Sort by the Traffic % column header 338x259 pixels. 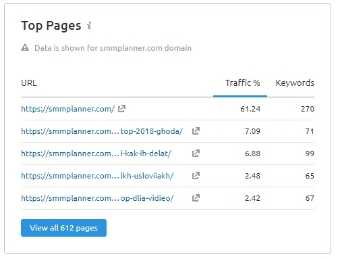[x=243, y=83]
